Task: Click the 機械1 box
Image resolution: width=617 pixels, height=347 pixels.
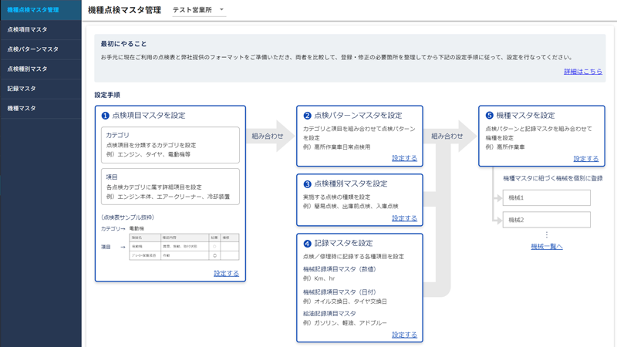Action: pyautogui.click(x=546, y=198)
